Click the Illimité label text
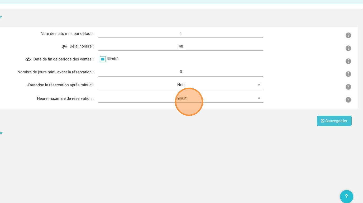This screenshot has width=363, height=203. (113, 59)
